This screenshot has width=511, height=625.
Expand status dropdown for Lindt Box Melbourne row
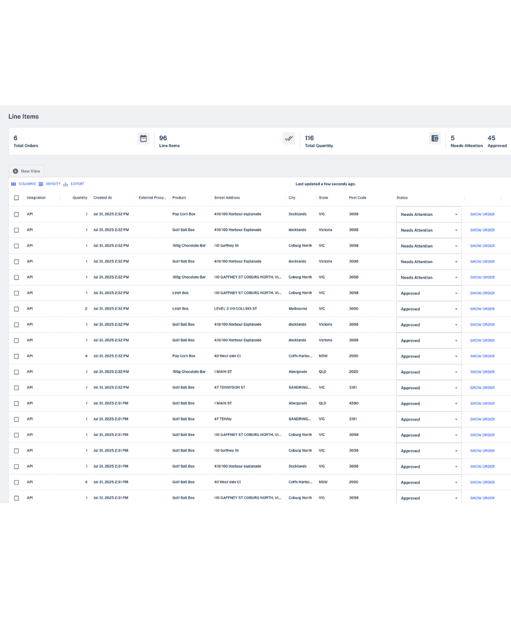(456, 309)
